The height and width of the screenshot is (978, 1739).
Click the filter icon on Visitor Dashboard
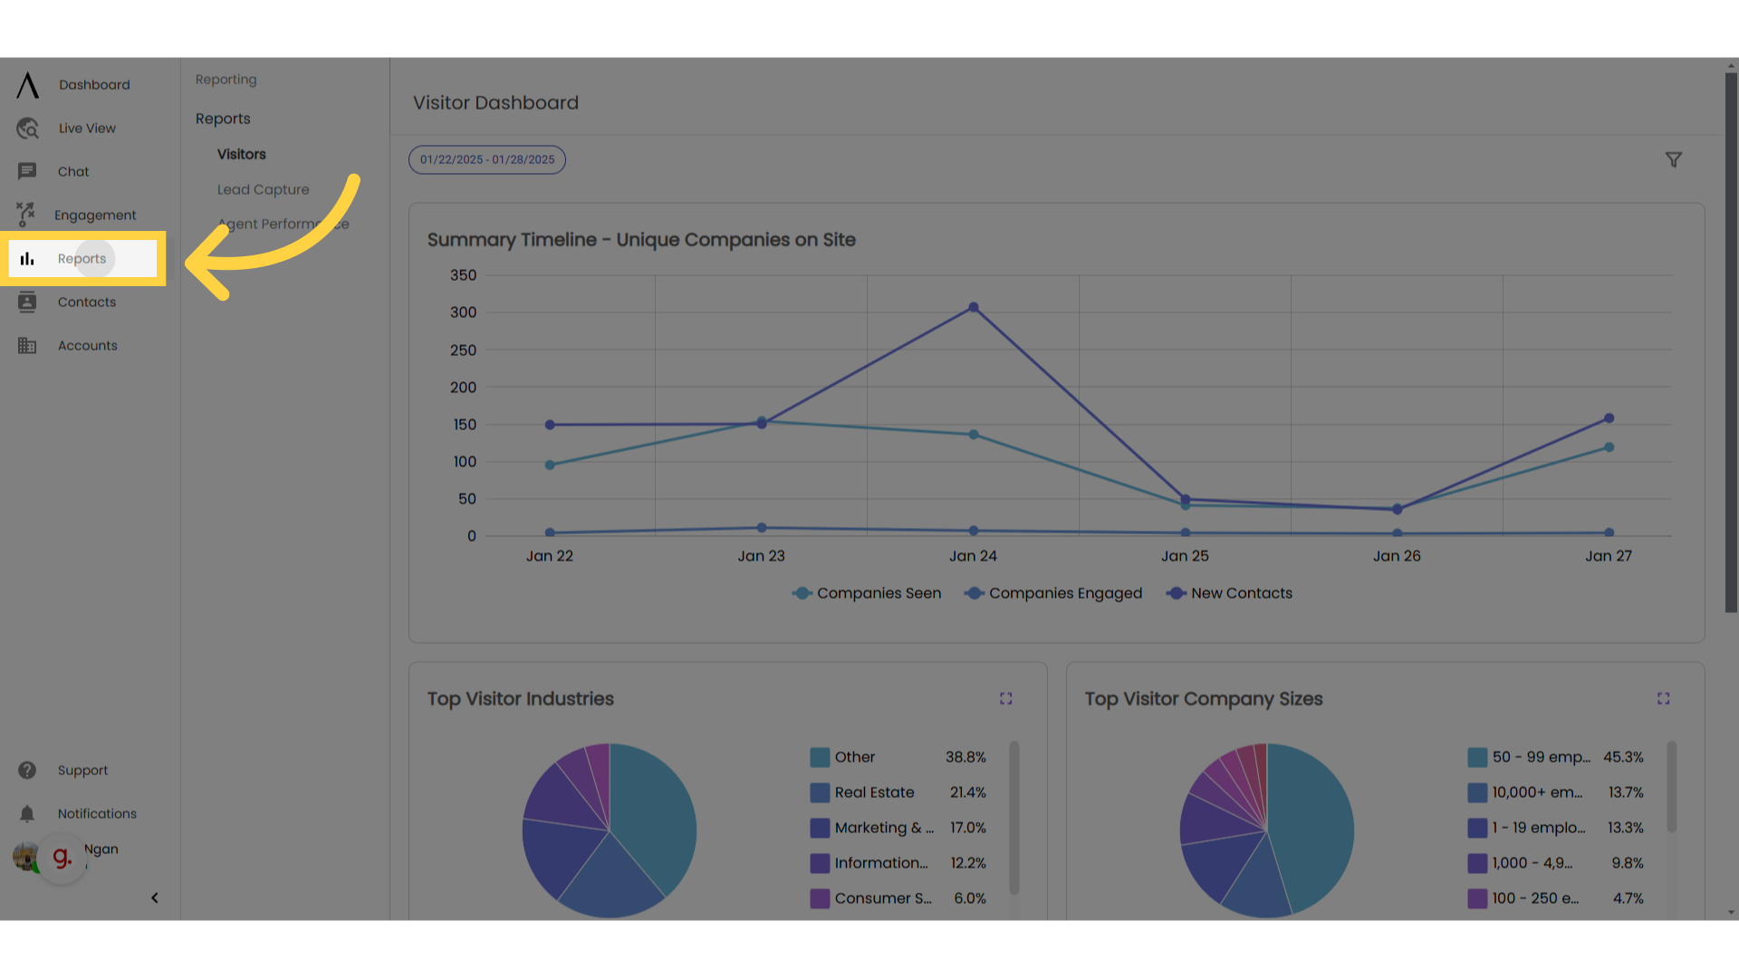(x=1673, y=158)
